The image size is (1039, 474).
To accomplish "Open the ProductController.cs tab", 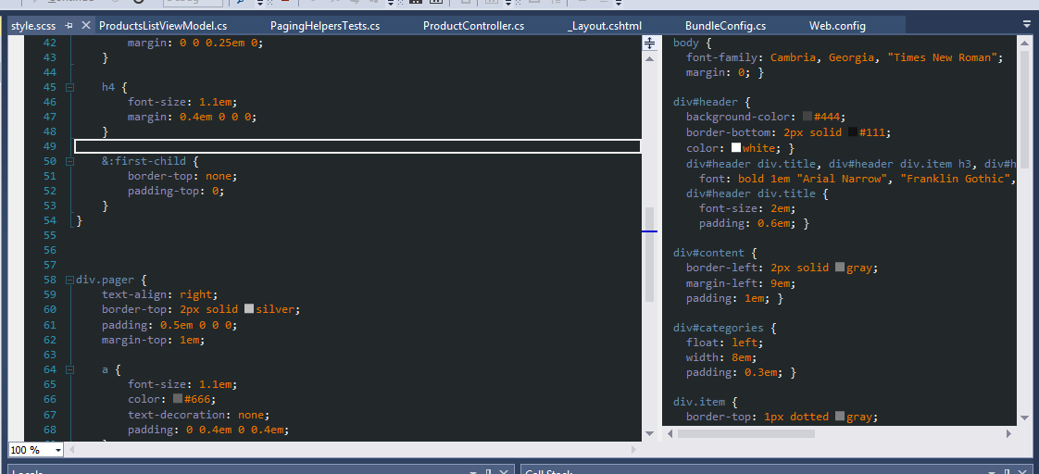I will (x=473, y=27).
